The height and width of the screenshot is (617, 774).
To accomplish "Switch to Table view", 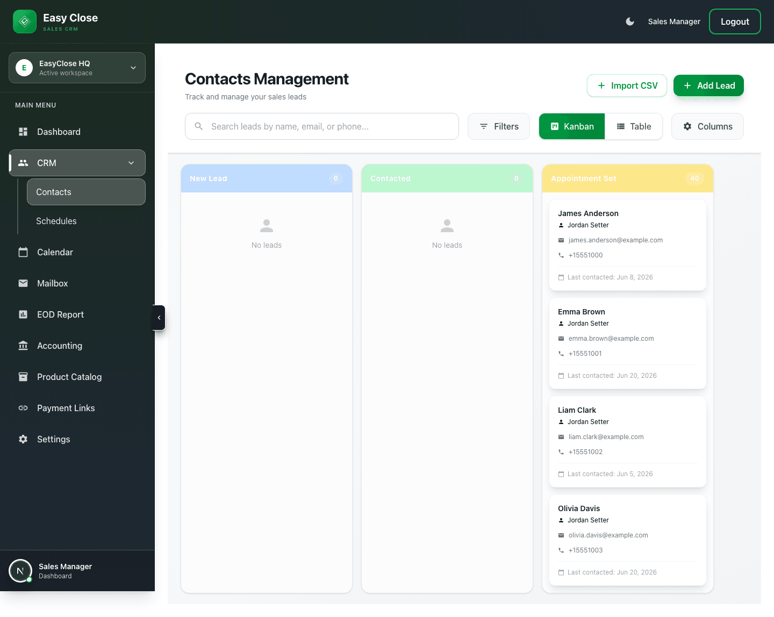I will pos(634,126).
